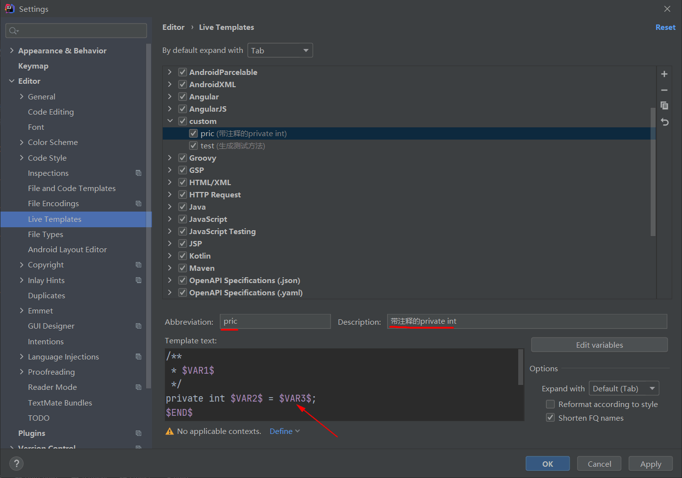682x478 pixels.
Task: Expand the Code Style settings node
Action: coord(22,158)
